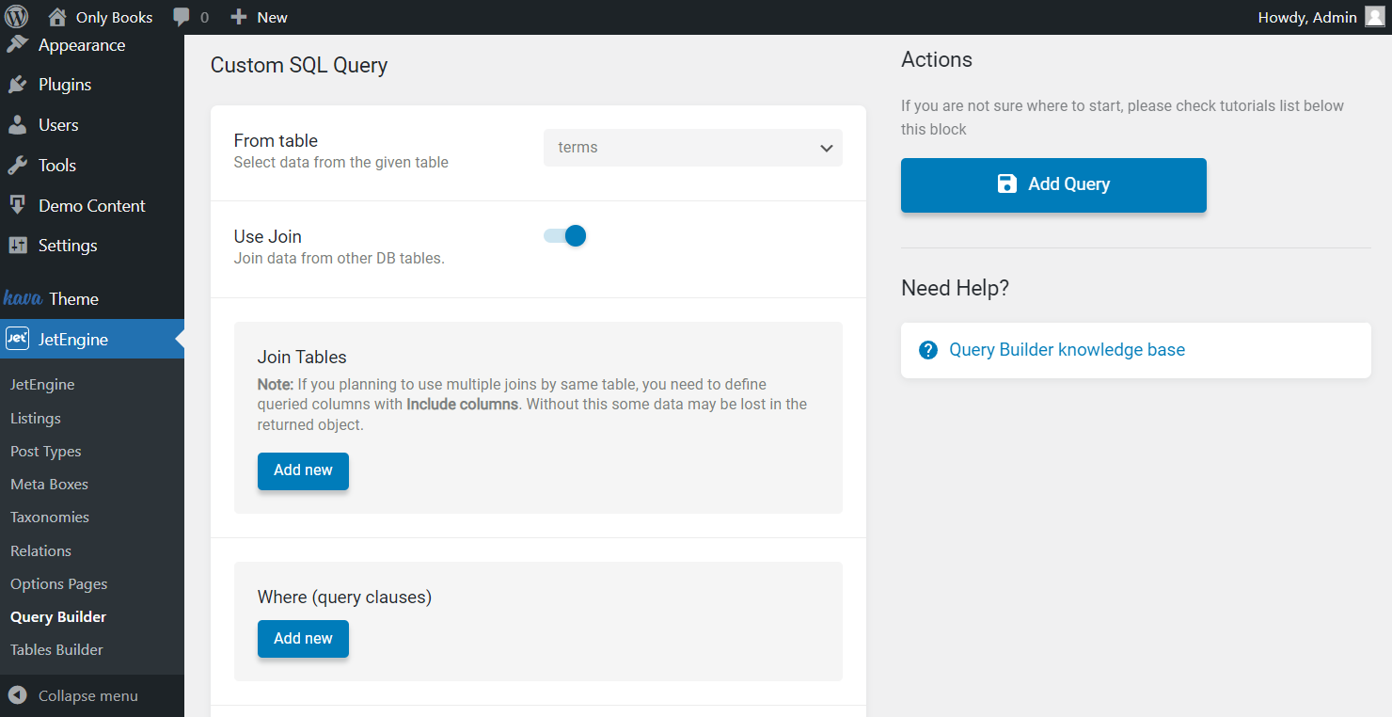The height and width of the screenshot is (717, 1392).
Task: Click the question mark help icon
Action: click(x=928, y=350)
